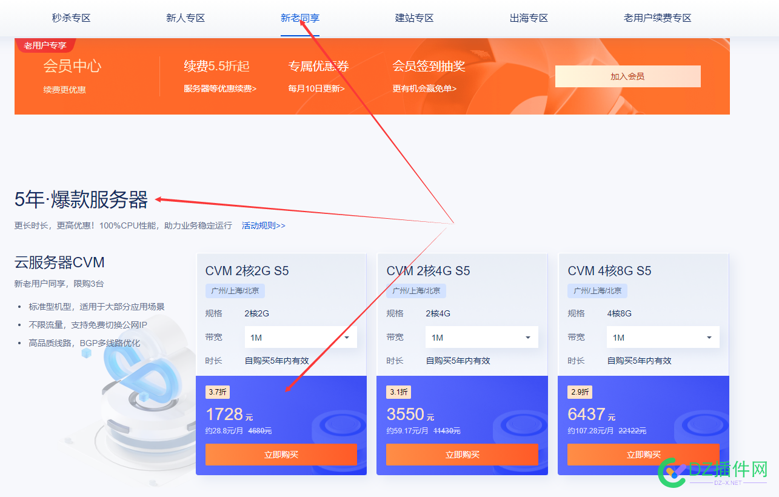
Task: Open the 出海专区 tab
Action: click(x=529, y=18)
